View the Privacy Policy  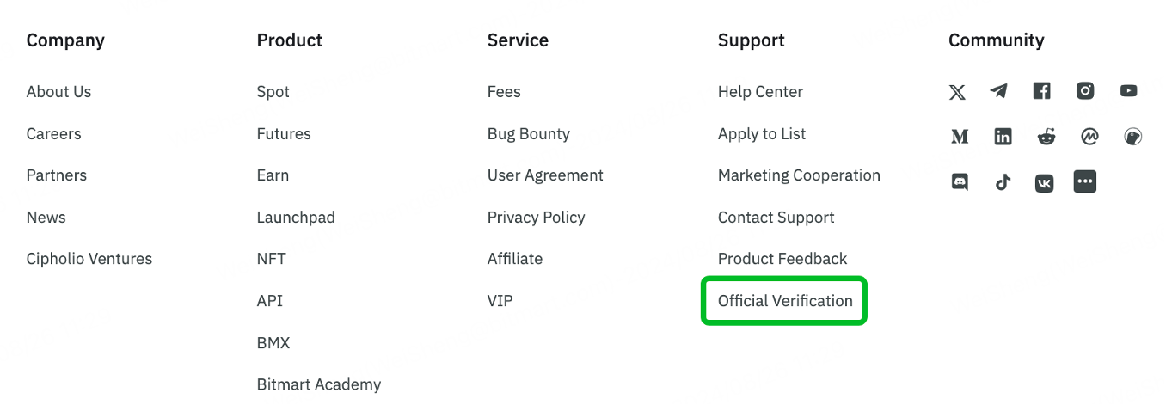pos(536,218)
